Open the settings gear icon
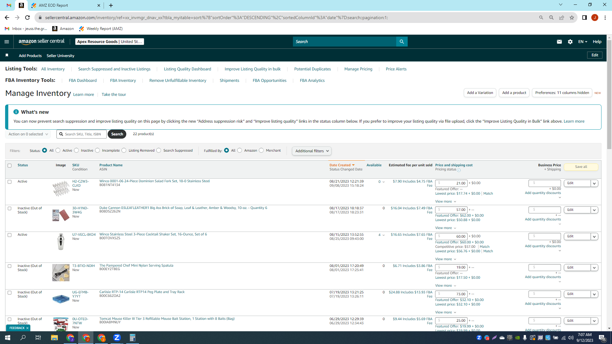 (x=570, y=42)
